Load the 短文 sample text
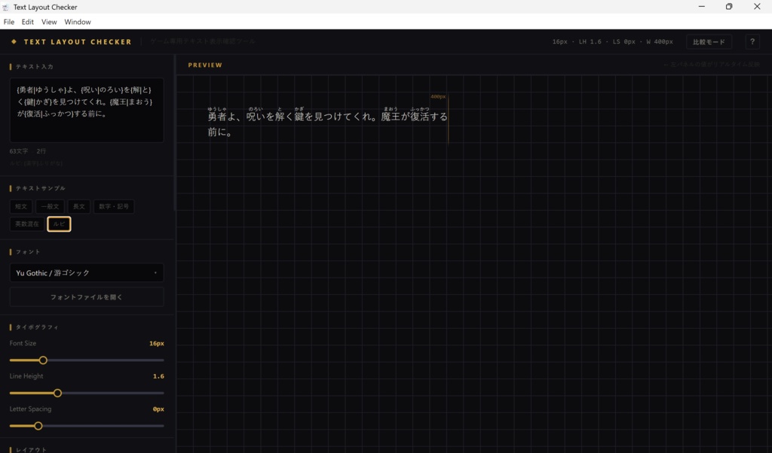Image resolution: width=772 pixels, height=453 pixels. coord(21,206)
